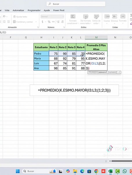
Task: Open the Automatizar ribbon tab
Action: [18, 10]
